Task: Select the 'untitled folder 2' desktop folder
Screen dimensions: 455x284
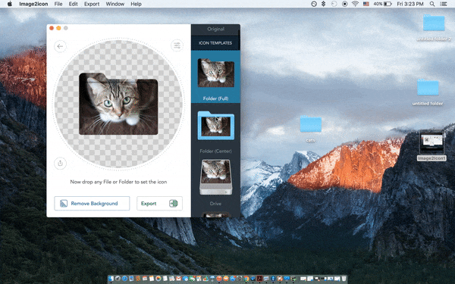Action: coord(434,27)
